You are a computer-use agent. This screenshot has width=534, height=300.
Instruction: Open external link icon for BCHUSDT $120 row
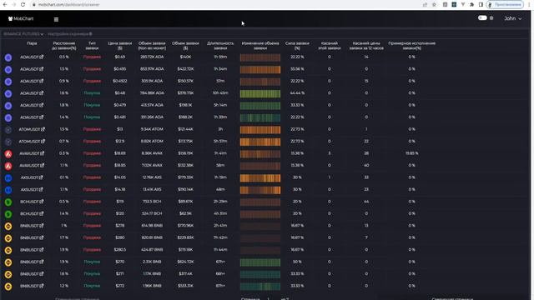(x=42, y=213)
